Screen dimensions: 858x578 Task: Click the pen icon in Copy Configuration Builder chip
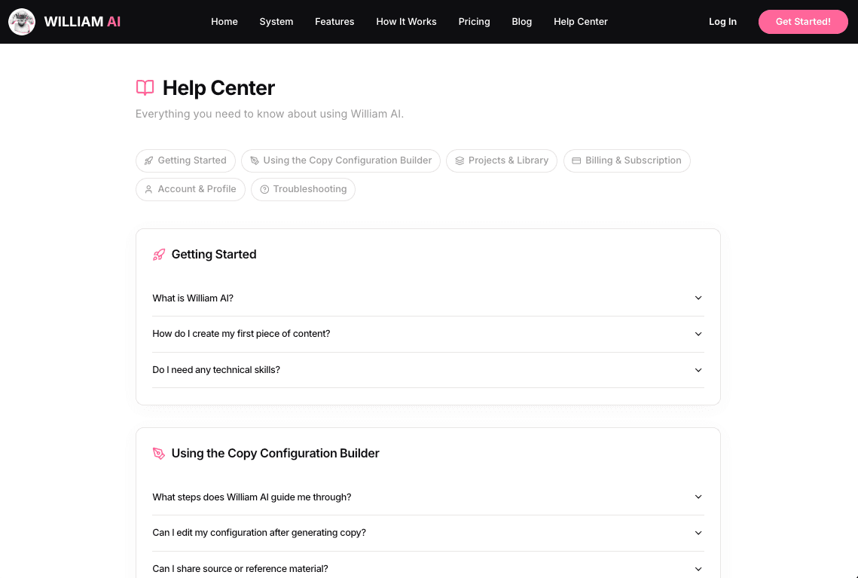[255, 161]
